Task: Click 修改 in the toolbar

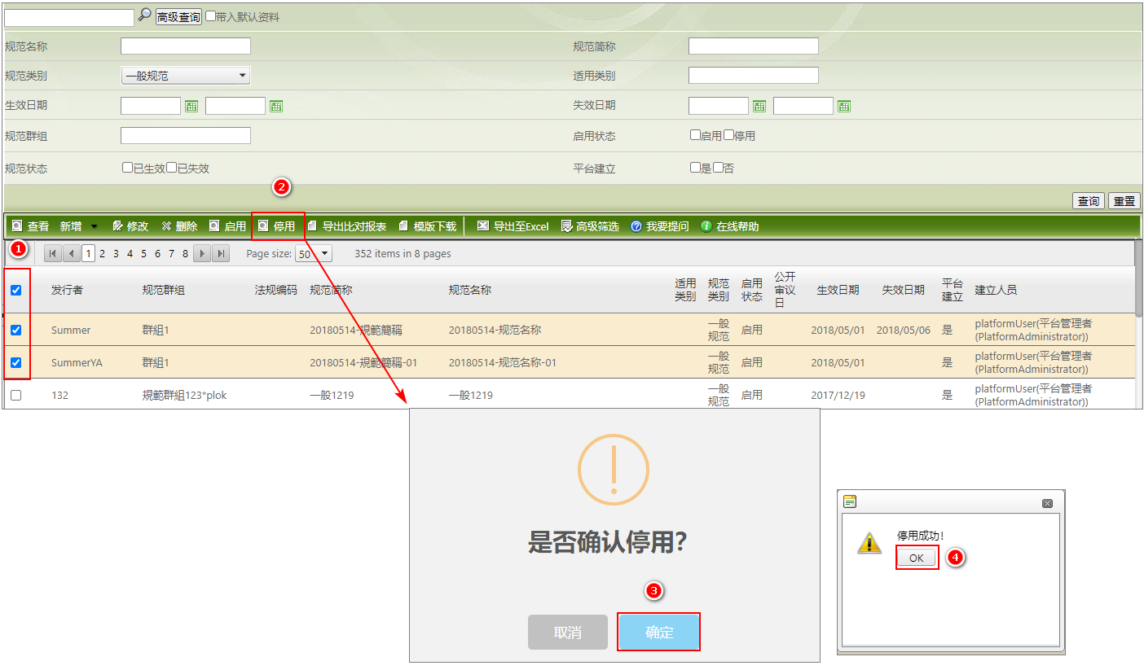Action: pyautogui.click(x=130, y=226)
